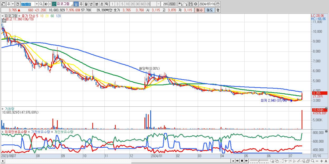The image size is (329, 164).
Task: Click the stop button in bottom bar
Action: pos(242,161)
